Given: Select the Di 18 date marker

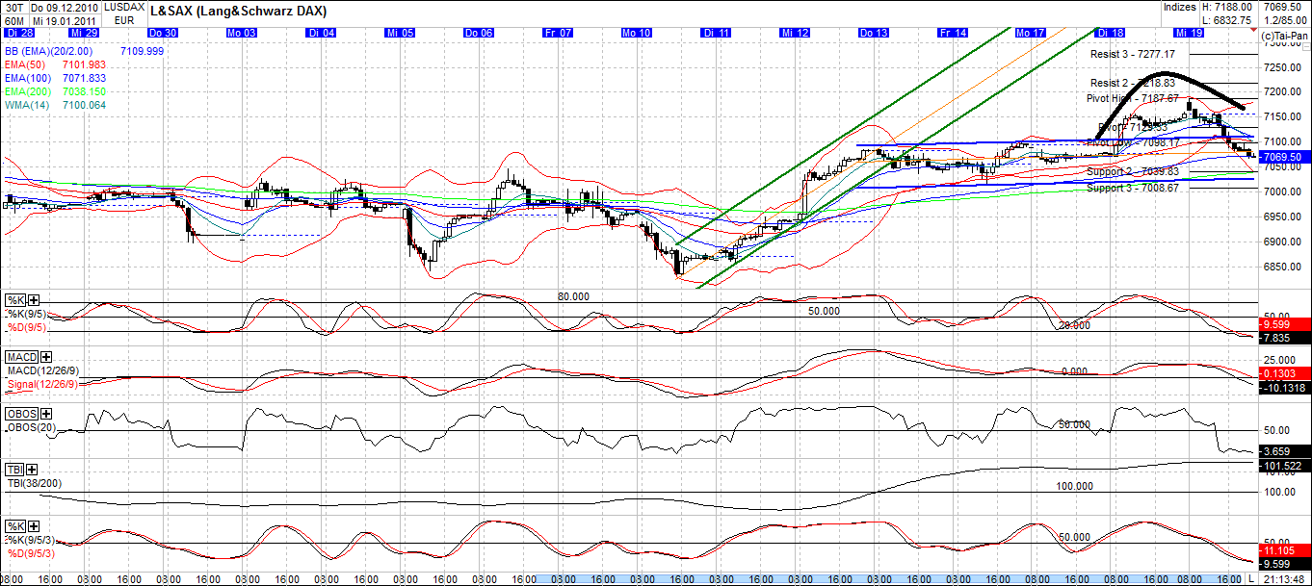Looking at the screenshot, I should pos(1112,31).
